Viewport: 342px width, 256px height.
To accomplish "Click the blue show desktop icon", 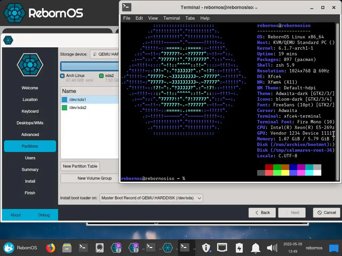I will pyautogui.click(x=334, y=248).
